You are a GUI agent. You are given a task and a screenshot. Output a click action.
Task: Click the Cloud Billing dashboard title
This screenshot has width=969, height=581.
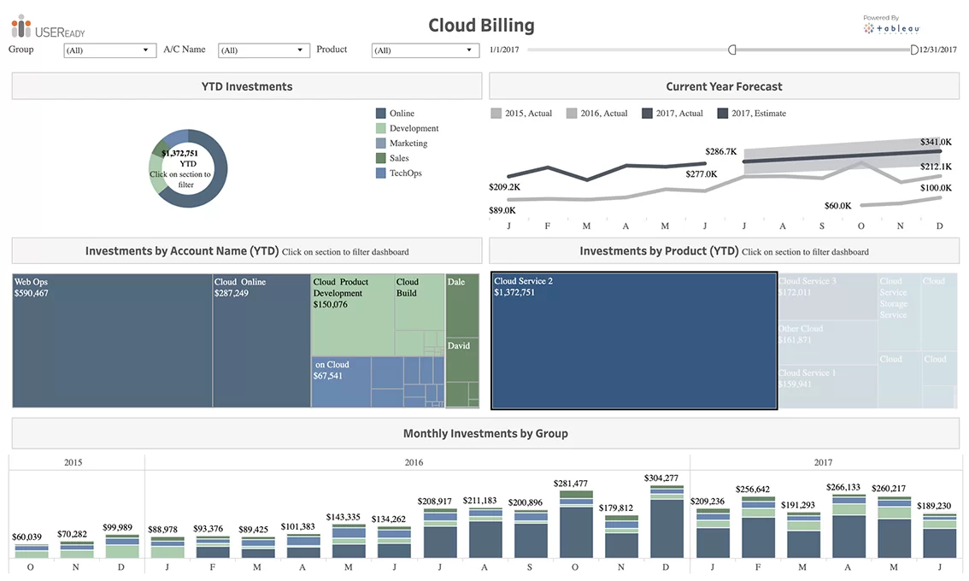pyautogui.click(x=481, y=26)
